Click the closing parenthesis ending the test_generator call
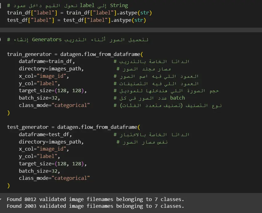 point(9,186)
